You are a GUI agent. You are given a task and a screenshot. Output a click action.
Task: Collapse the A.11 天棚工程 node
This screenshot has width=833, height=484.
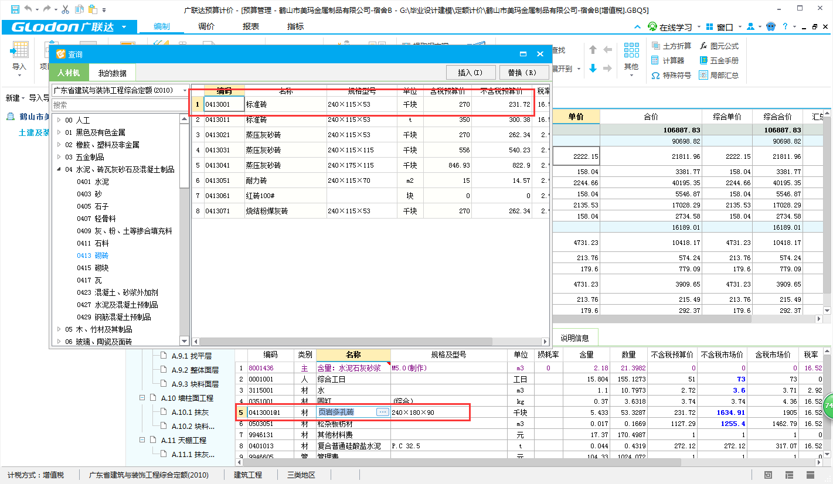tap(142, 440)
